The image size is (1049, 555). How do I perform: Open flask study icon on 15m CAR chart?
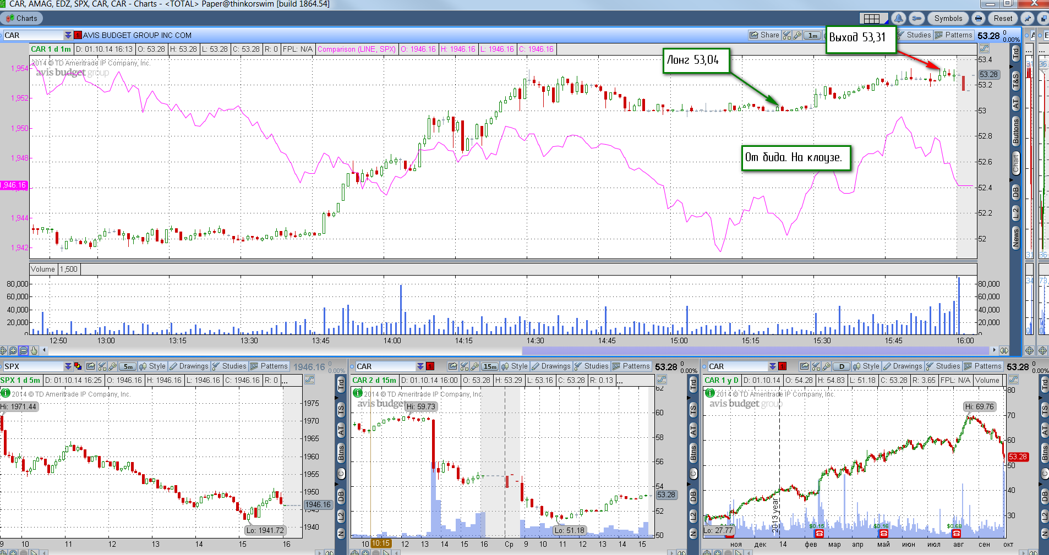pyautogui.click(x=465, y=366)
